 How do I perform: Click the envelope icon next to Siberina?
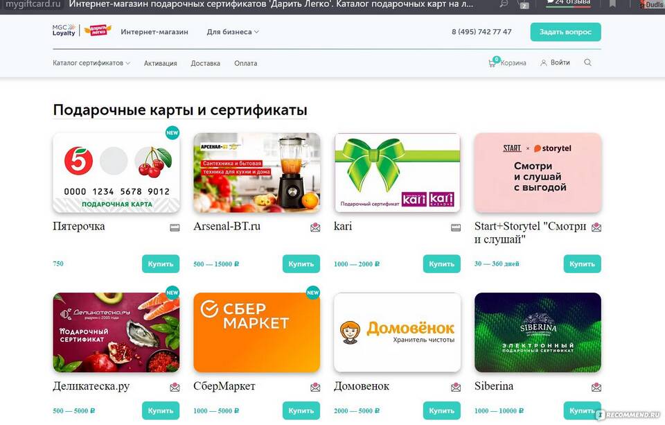point(596,387)
